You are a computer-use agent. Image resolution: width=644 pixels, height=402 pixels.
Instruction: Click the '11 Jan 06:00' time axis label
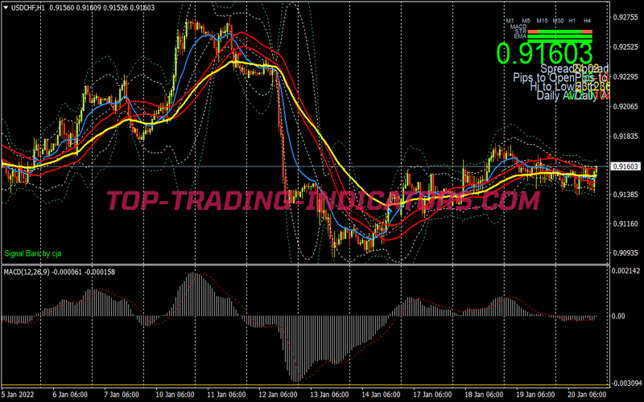[226, 395]
